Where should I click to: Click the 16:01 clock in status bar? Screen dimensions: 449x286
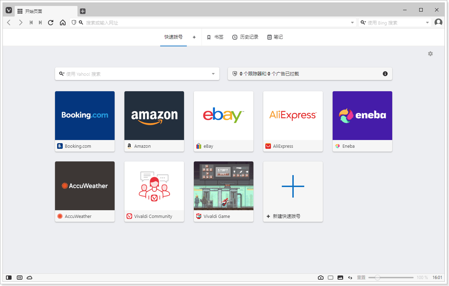coord(437,278)
